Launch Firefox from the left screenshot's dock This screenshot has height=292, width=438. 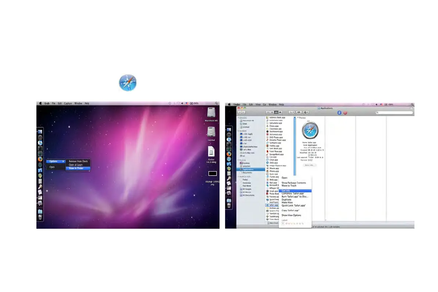40,159
